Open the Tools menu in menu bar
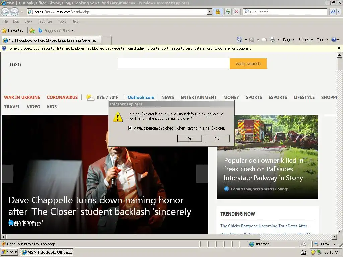The height and width of the screenshot is (257, 343). 62,21
